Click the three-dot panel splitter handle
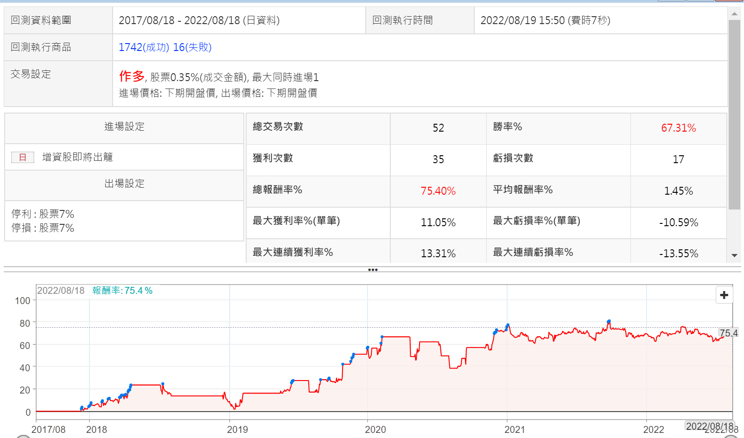 [372, 270]
